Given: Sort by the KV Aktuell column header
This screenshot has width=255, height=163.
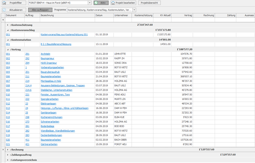Looking at the screenshot, I should [162, 15].
